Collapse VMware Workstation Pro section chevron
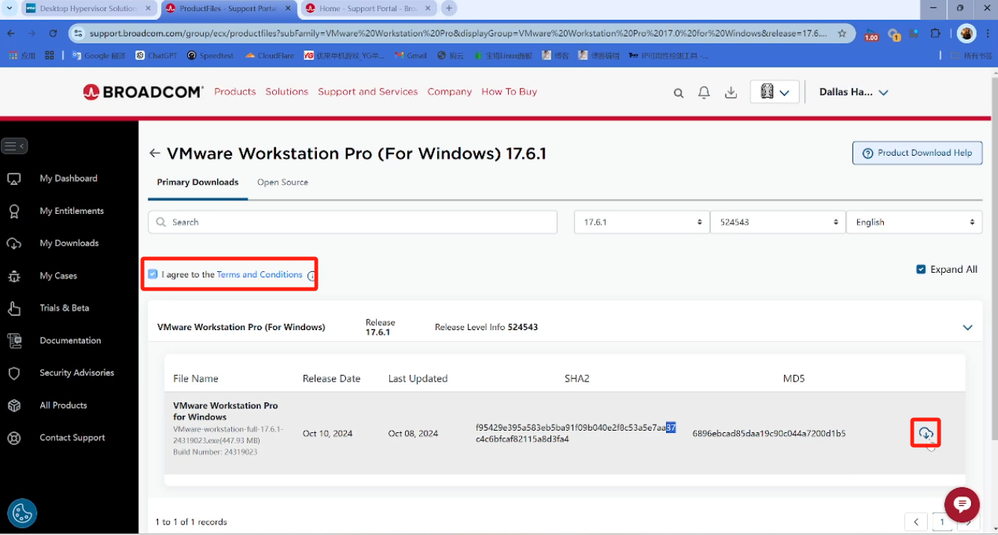This screenshot has width=998, height=535. coord(967,327)
